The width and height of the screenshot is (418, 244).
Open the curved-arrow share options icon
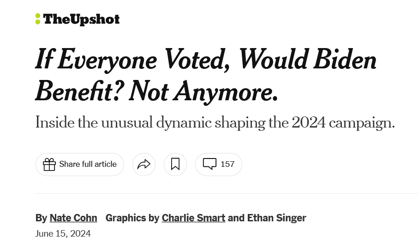[144, 164]
